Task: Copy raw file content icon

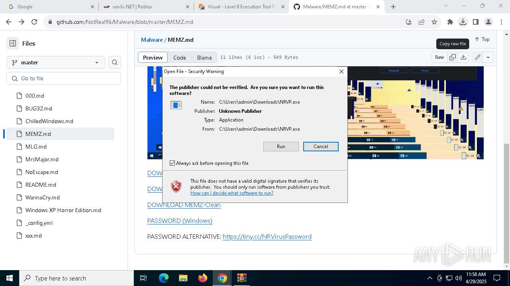Action: tap(453, 57)
